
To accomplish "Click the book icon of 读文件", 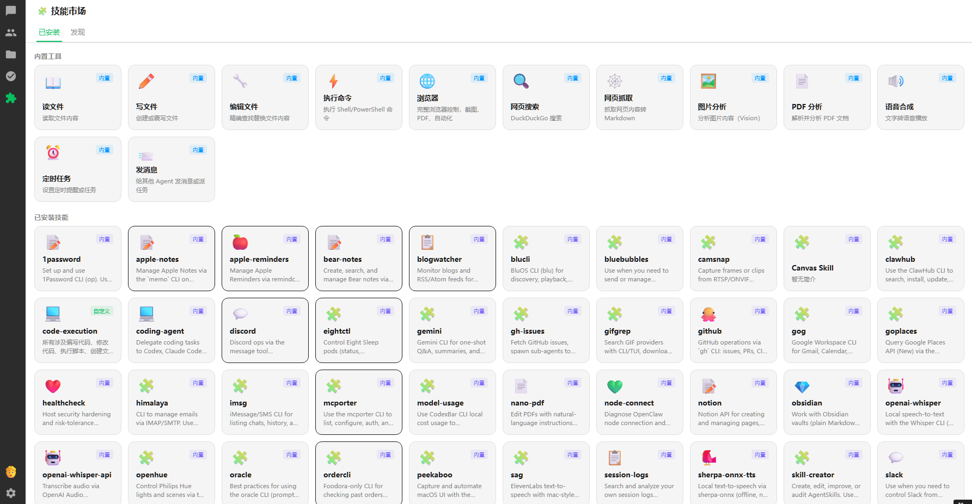I will click(53, 82).
